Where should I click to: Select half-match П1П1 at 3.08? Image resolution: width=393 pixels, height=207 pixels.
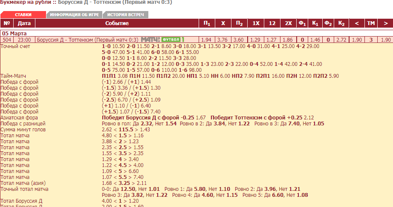[x=115, y=76]
